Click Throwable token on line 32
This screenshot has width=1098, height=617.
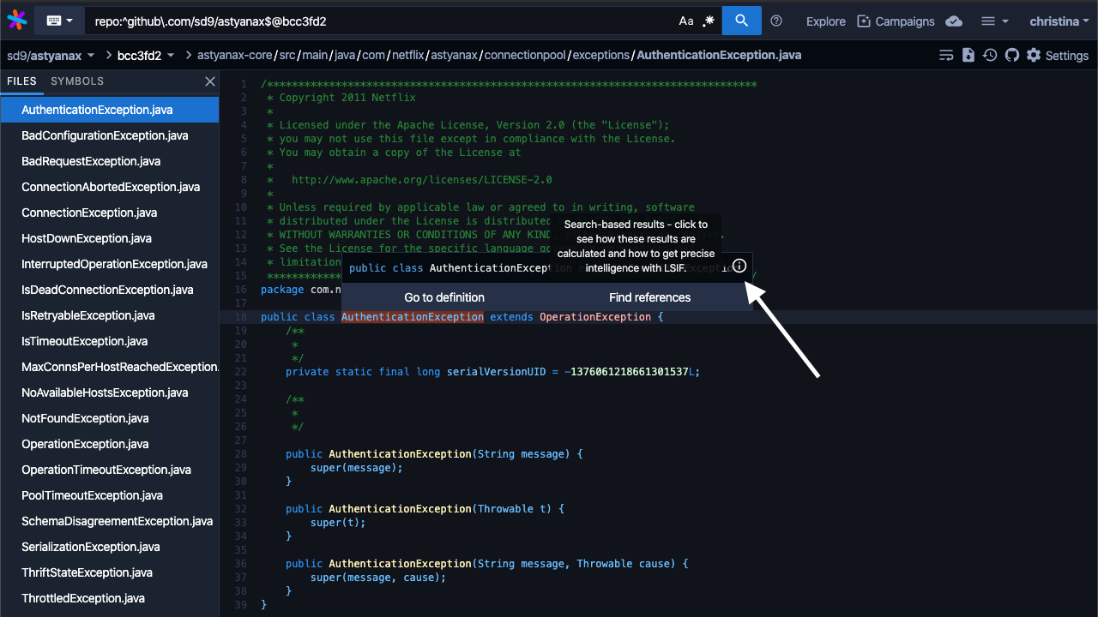click(506, 509)
